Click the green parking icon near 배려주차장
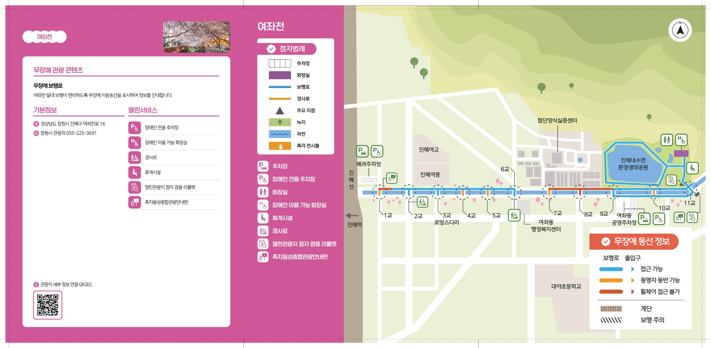The height and width of the screenshot is (348, 711). click(x=362, y=151)
